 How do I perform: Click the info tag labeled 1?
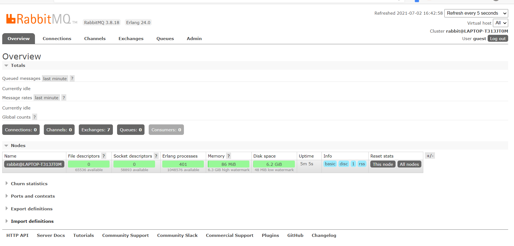point(353,164)
